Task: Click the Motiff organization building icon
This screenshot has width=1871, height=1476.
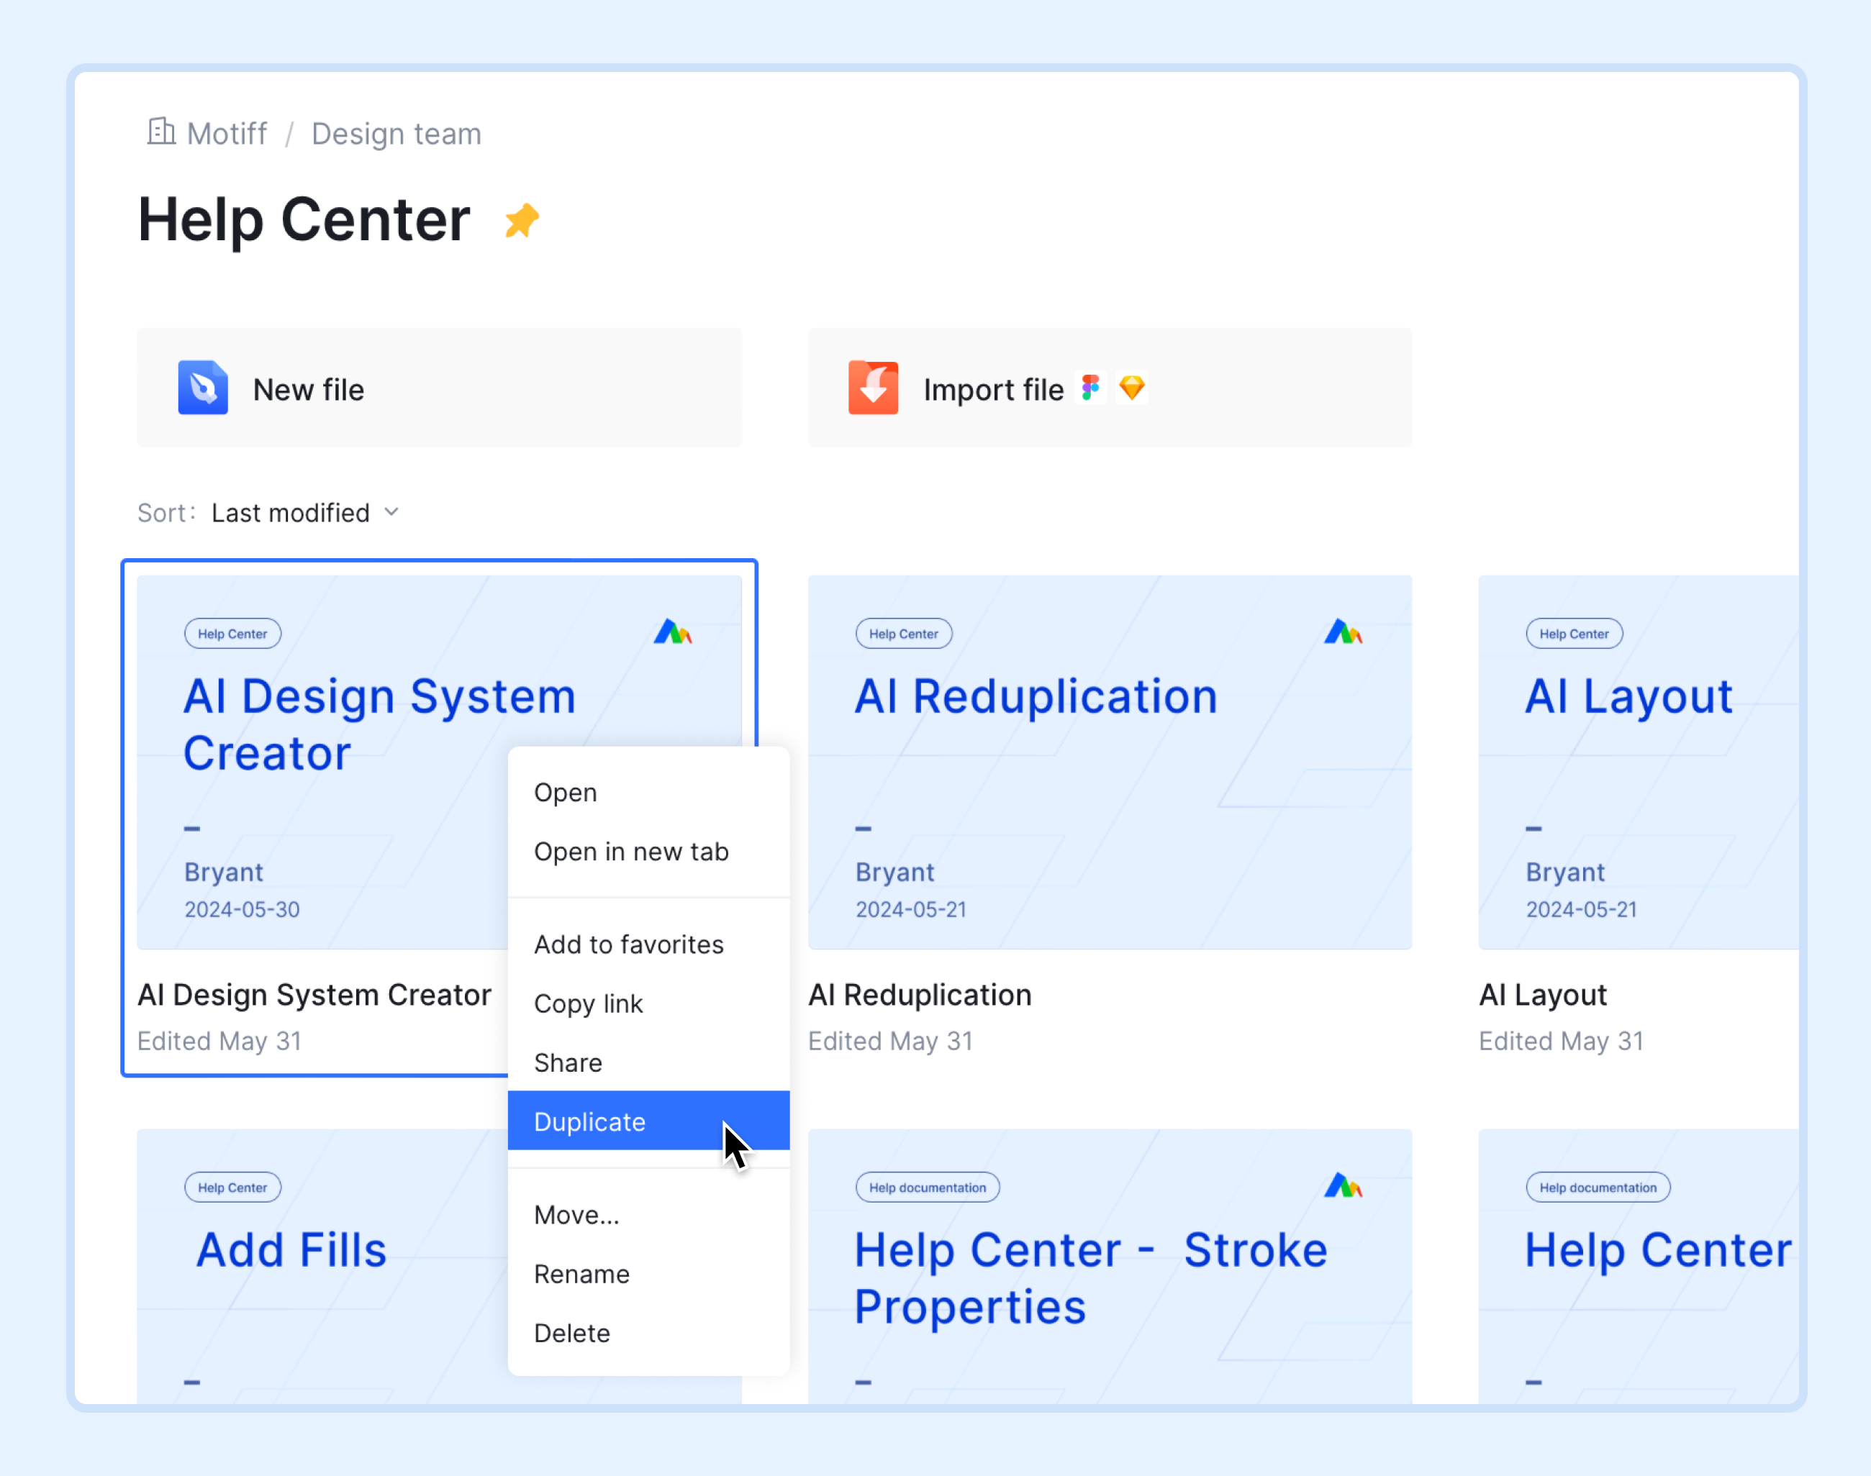Action: click(x=160, y=132)
